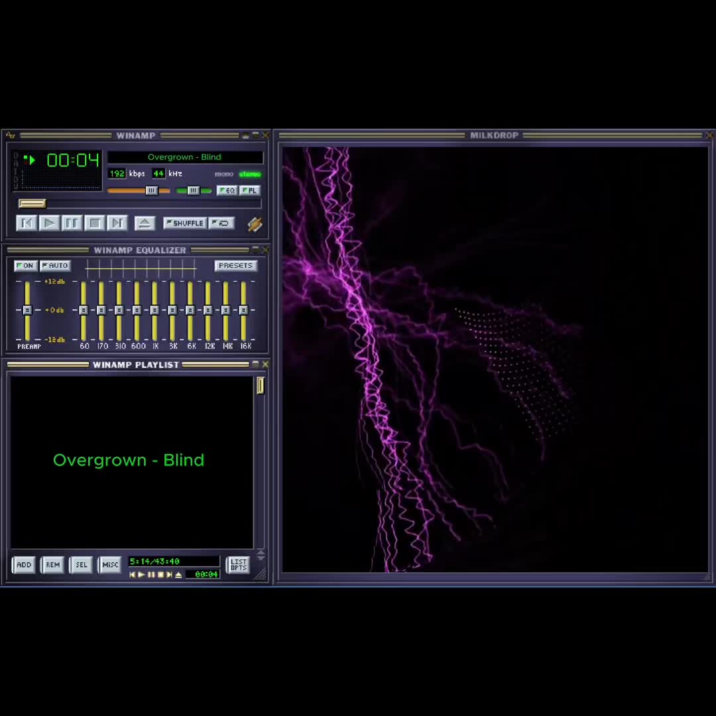Viewport: 716px width, 716px height.
Task: Click the mini previous track icon in playlist
Action: pos(133,575)
